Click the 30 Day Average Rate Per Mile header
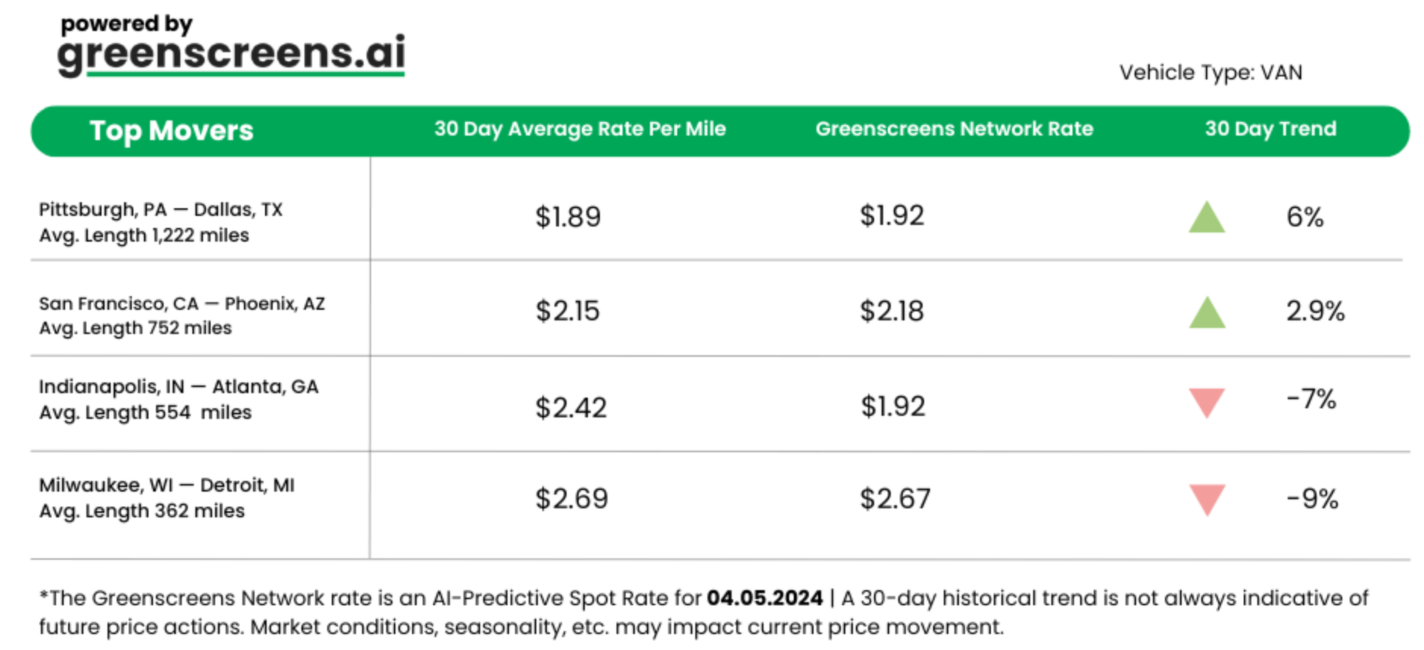 coord(580,129)
